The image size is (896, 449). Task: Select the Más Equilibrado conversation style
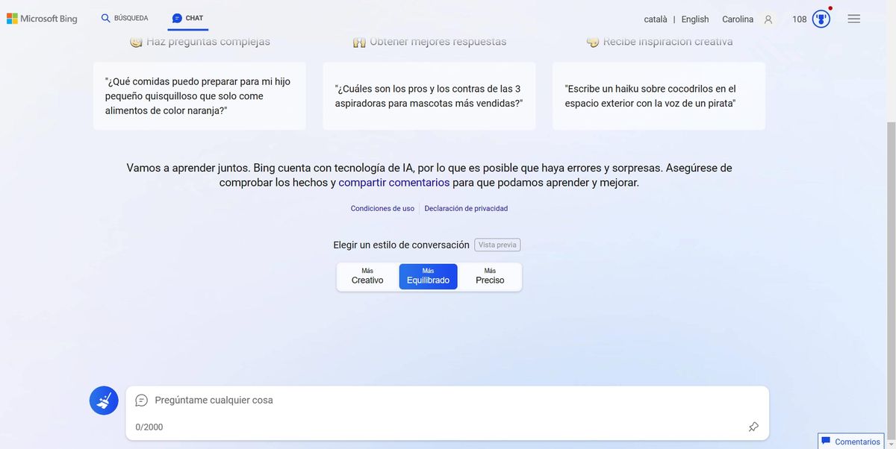coord(428,276)
